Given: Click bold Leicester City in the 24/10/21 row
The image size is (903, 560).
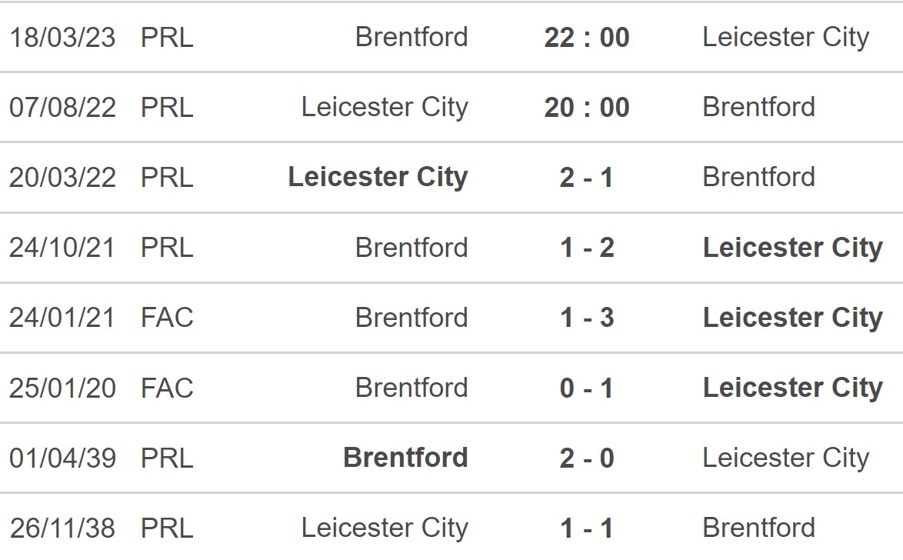Looking at the screenshot, I should coord(792,248).
